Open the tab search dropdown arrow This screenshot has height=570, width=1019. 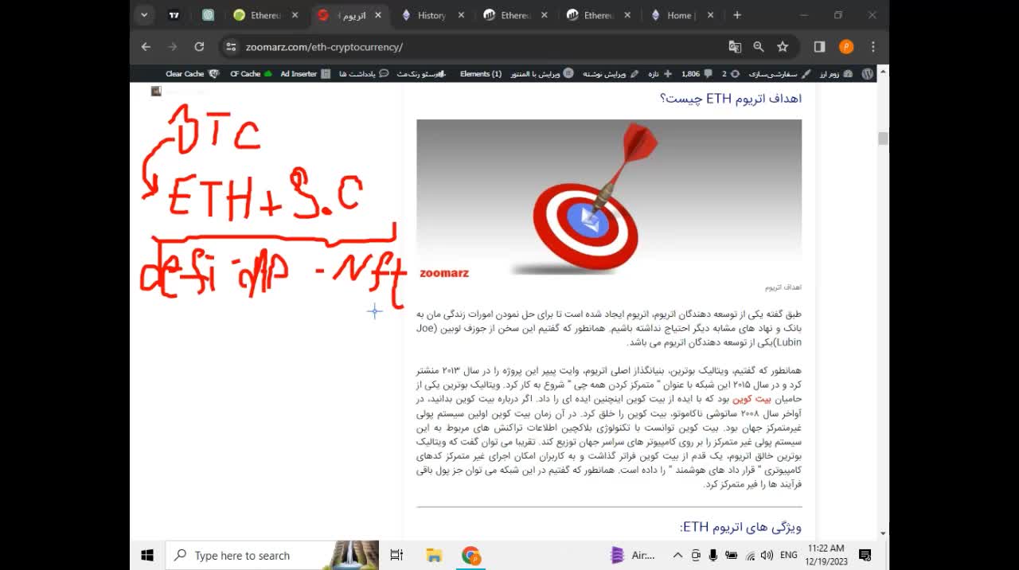(x=144, y=14)
